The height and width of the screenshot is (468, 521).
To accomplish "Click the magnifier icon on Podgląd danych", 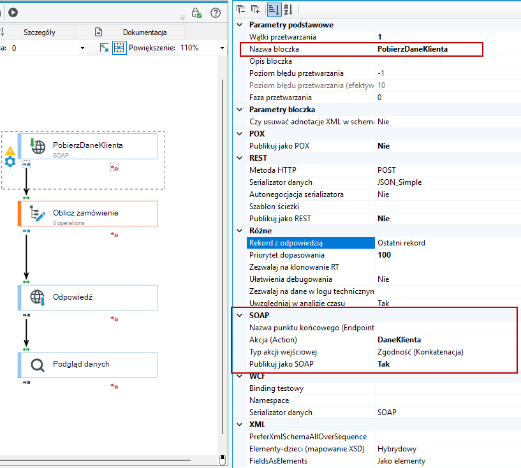I will click(38, 365).
